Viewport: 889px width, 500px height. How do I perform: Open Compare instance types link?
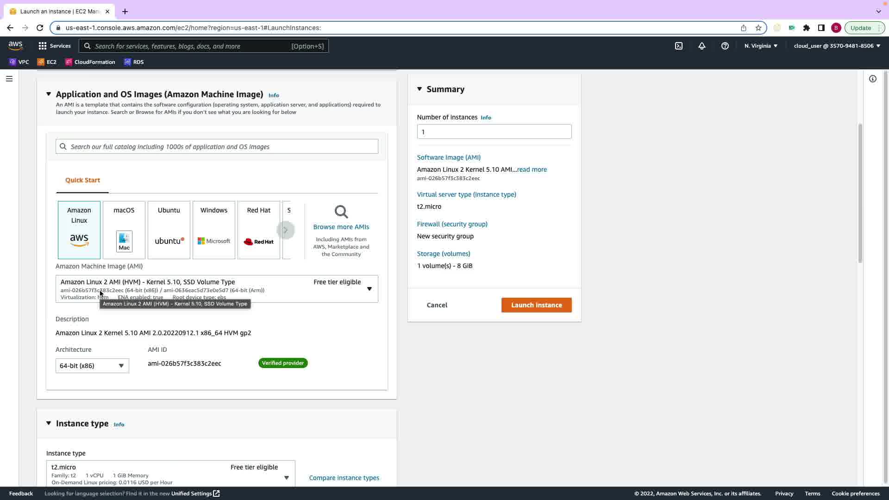click(344, 478)
